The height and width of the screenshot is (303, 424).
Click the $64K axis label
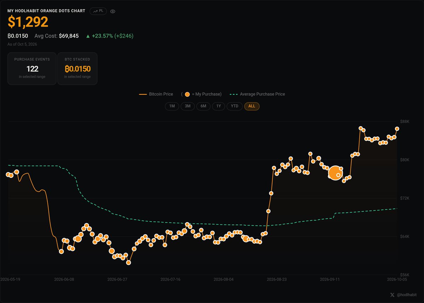point(405,237)
